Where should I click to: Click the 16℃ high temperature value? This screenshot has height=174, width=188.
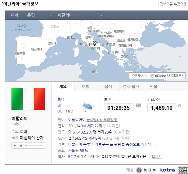tap(69, 111)
